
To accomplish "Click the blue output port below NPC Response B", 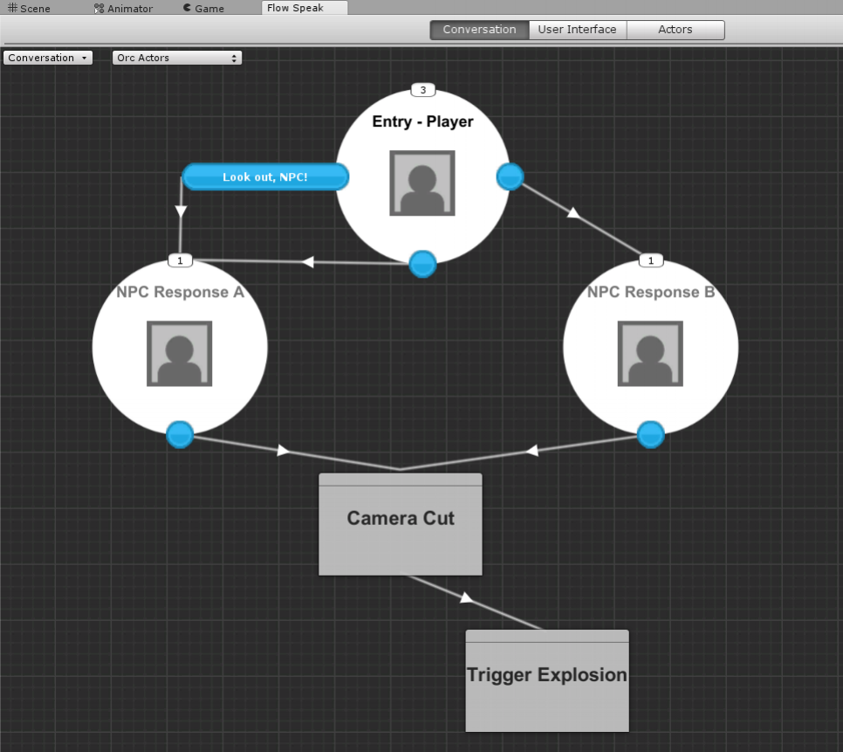I will tap(650, 435).
